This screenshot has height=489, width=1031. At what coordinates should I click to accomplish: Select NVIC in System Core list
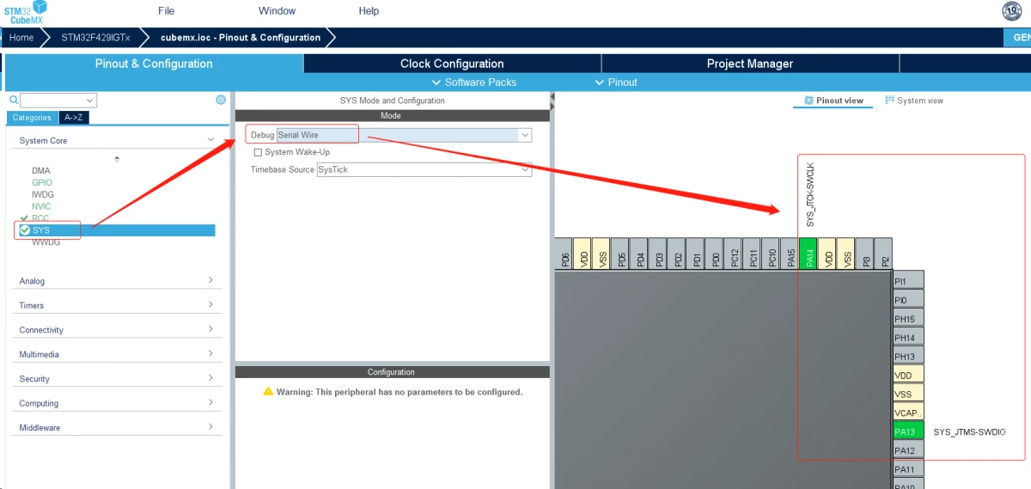(x=41, y=206)
